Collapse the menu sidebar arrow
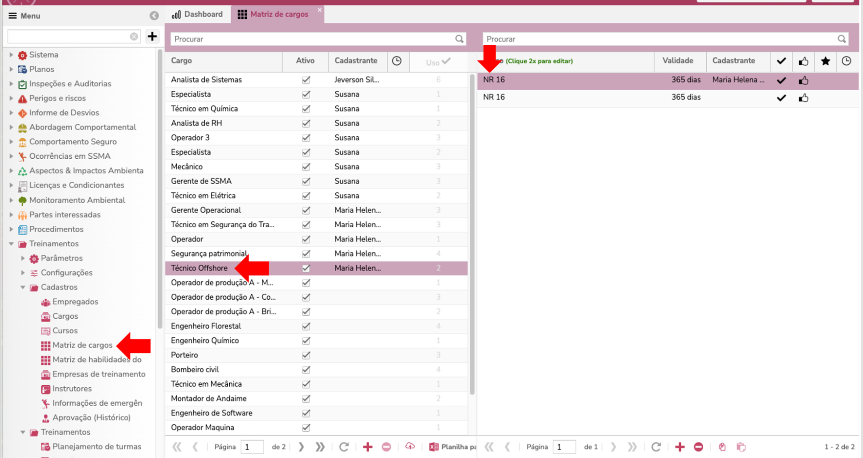 [x=154, y=16]
